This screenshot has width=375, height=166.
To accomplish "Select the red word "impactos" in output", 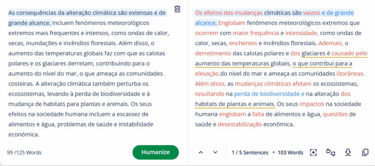I will tap(312, 104).
